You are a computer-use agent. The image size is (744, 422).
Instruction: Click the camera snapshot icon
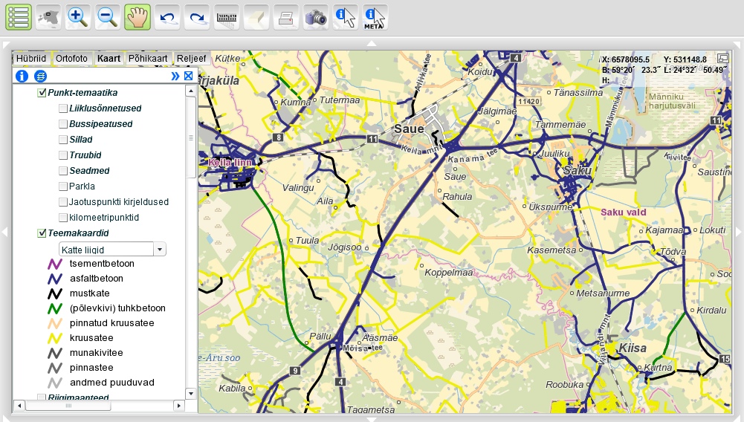pyautogui.click(x=316, y=16)
